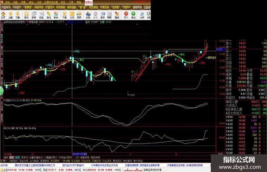The height and width of the screenshot is (172, 267).
Task: Open the 自选 watchlist icon
Action: (41, 15)
